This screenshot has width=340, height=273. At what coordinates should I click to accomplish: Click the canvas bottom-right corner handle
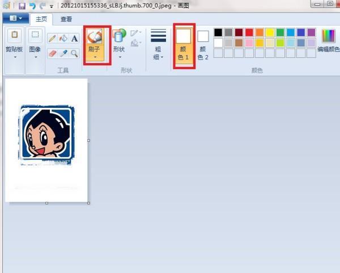[x=89, y=203]
